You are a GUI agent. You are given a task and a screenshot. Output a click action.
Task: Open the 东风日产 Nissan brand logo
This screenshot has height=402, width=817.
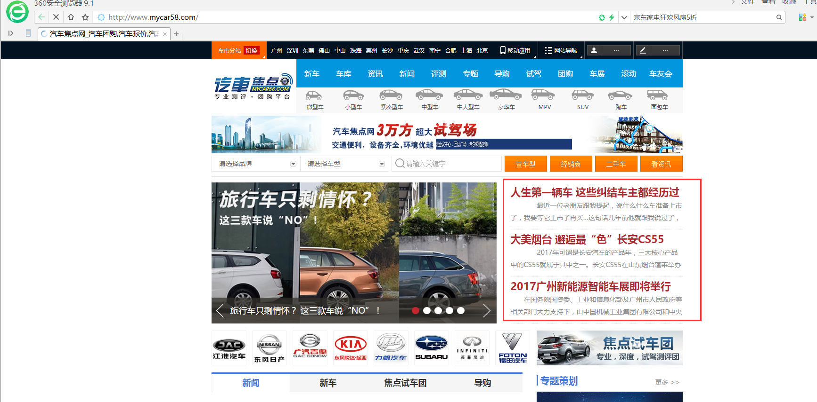[x=270, y=348]
